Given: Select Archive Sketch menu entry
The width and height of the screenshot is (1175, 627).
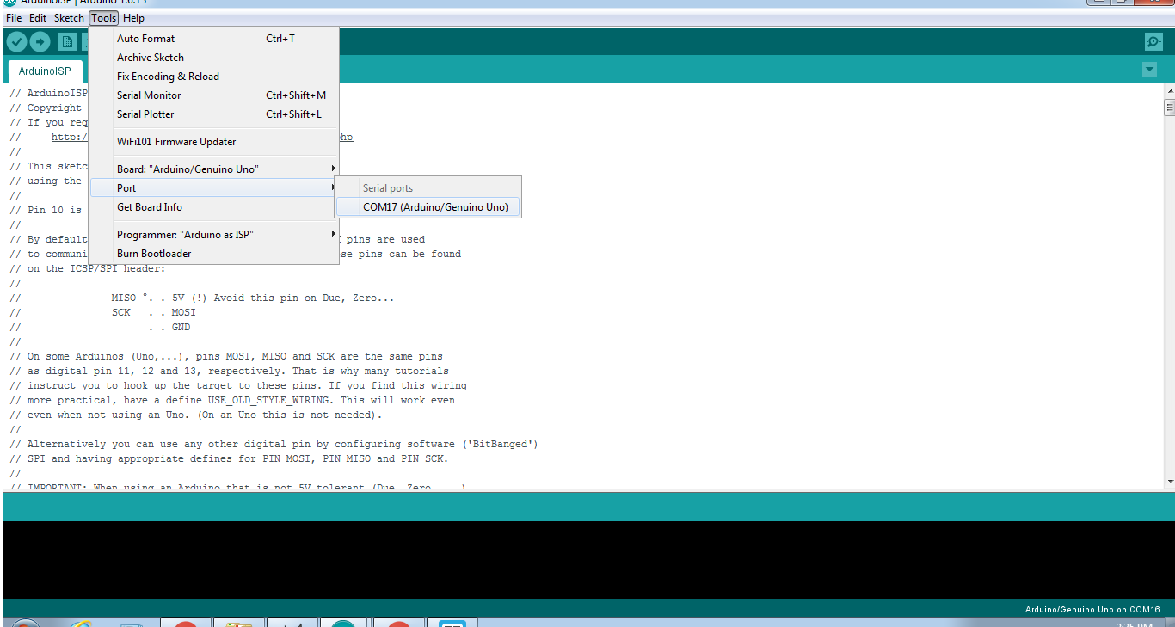Looking at the screenshot, I should pyautogui.click(x=214, y=58).
